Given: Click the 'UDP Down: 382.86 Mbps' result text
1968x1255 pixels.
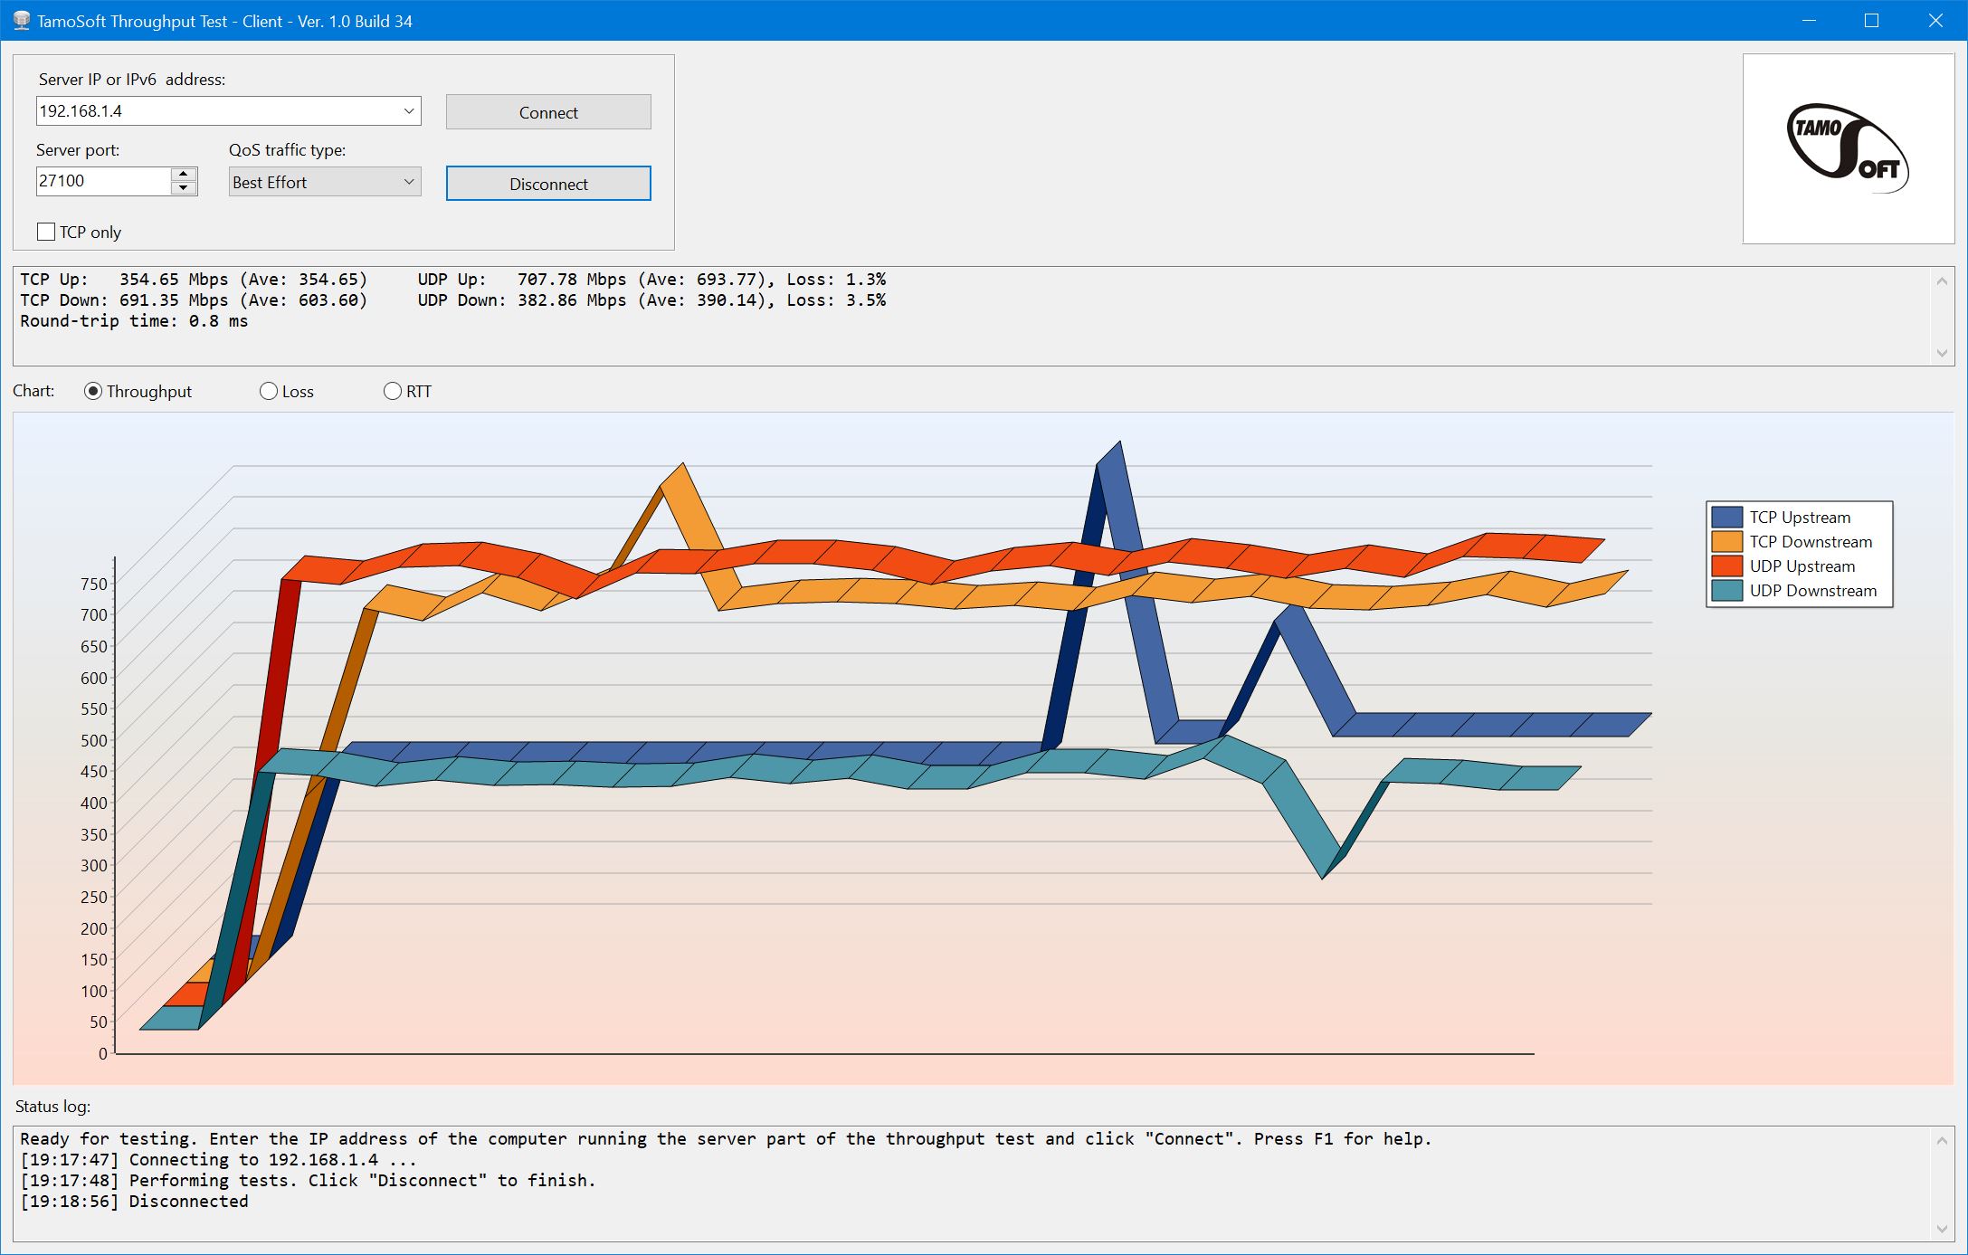Looking at the screenshot, I should tap(651, 299).
